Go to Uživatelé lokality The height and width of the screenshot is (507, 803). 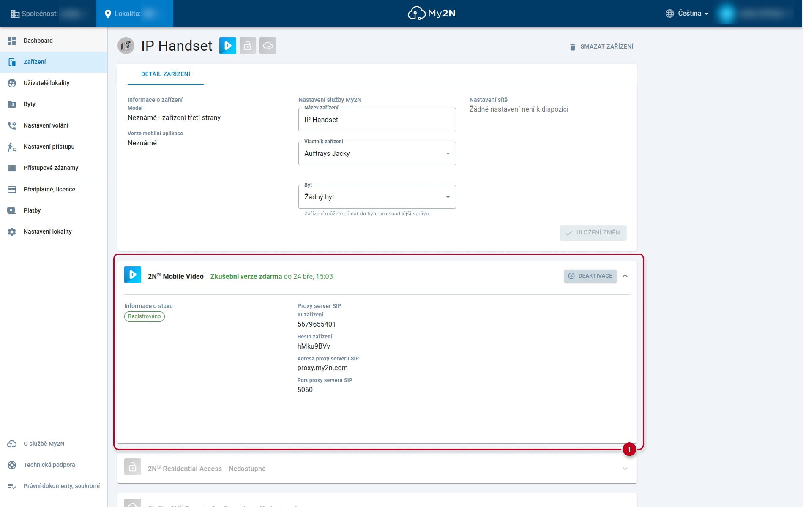pos(54,83)
